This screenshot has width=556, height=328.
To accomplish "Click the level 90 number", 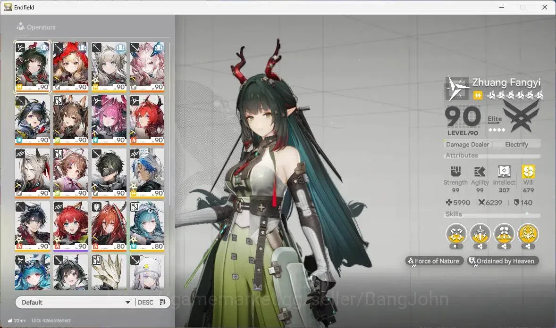I will click(x=463, y=117).
